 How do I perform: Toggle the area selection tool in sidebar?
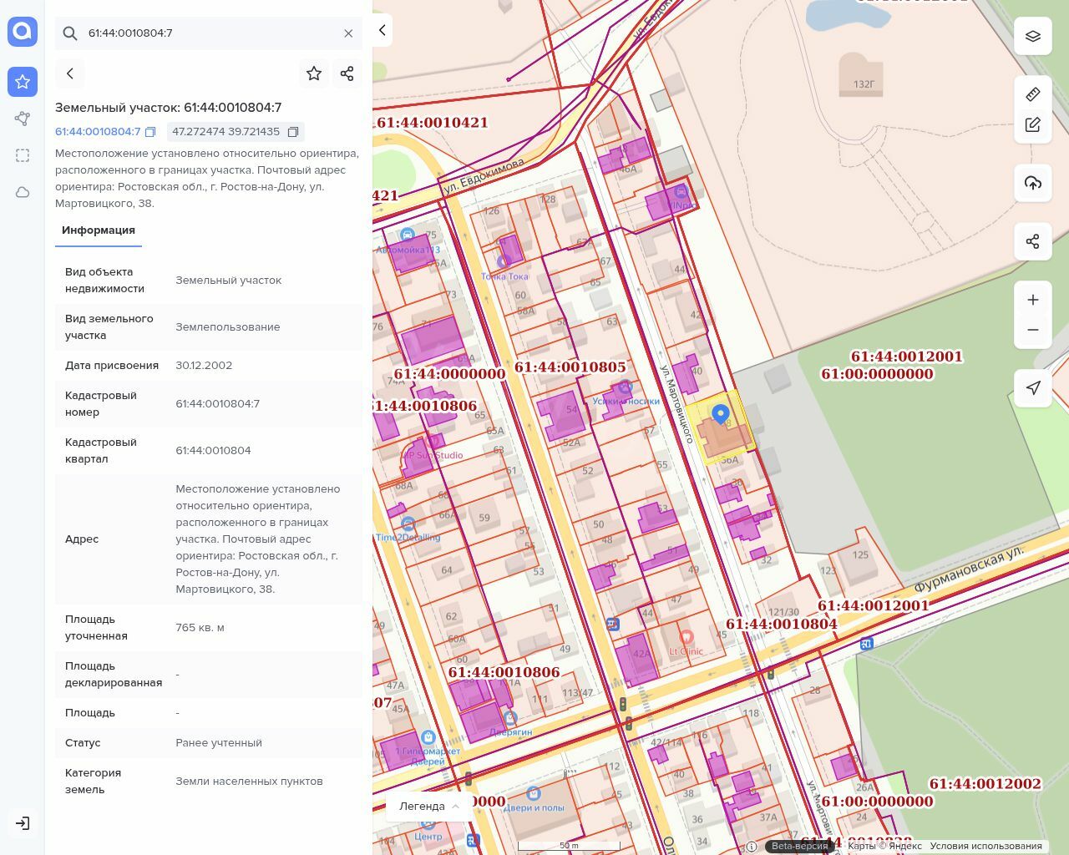point(23,155)
